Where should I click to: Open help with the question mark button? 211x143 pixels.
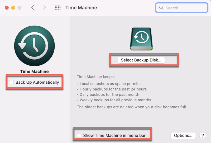[x=203, y=136]
